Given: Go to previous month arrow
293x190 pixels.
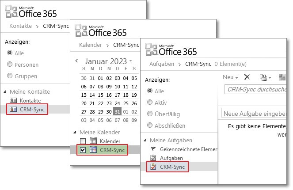Looking at the screenshot, I should pyautogui.click(x=76, y=61).
